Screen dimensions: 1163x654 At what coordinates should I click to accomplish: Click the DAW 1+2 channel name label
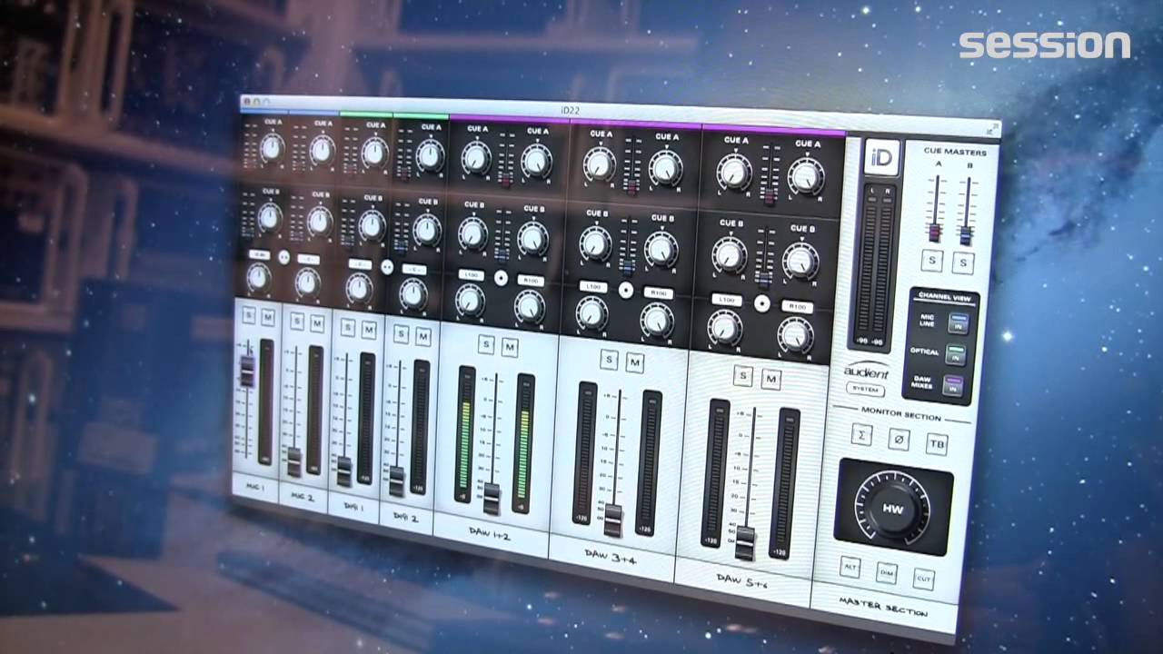tap(490, 535)
